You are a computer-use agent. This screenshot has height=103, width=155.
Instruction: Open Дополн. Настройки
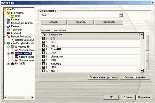point(135,77)
